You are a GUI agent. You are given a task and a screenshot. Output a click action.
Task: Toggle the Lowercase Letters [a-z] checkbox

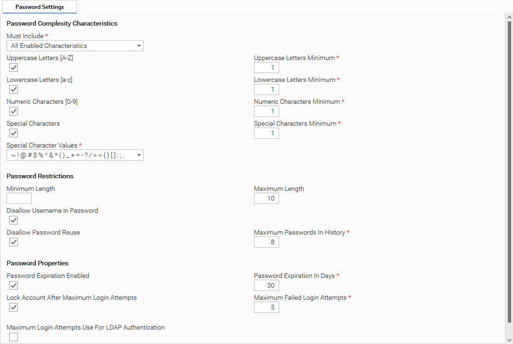(x=14, y=89)
